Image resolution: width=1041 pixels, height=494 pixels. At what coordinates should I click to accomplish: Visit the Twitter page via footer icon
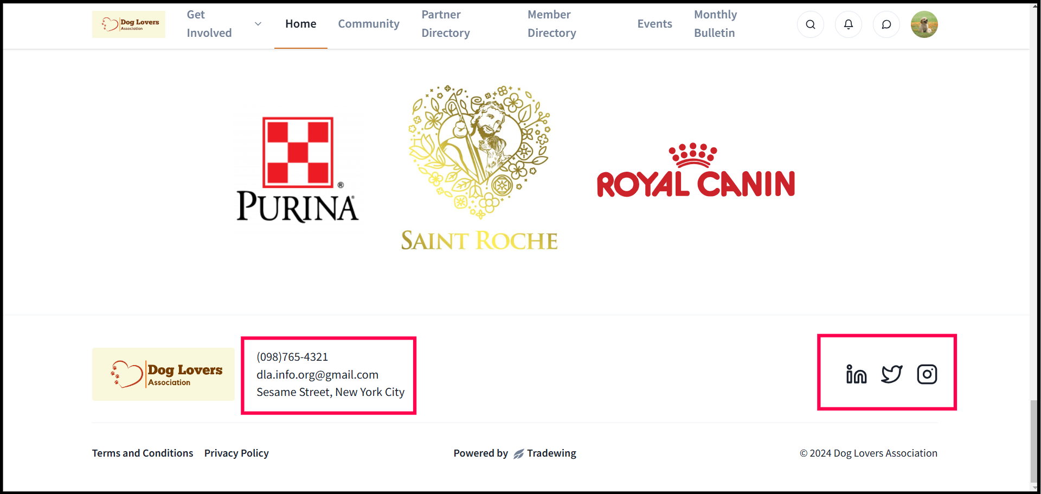coord(891,374)
